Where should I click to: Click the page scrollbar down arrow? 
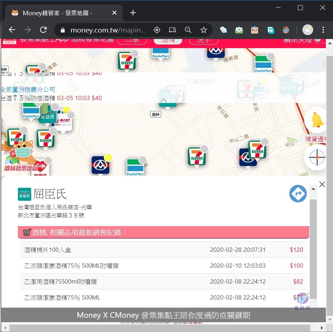(x=329, y=319)
